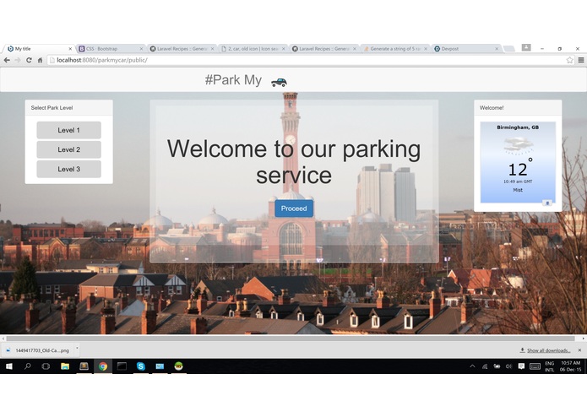
Task: Click Select Park Level panel heading
Action: pos(52,108)
